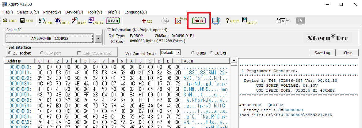Click the Erase chip icon
Image resolution: width=362 pixels, height=128 pixels.
pos(181,21)
